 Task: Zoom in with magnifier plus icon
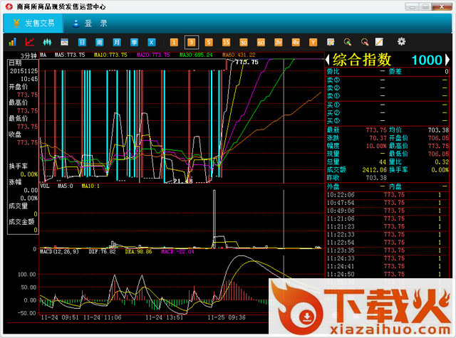click(348, 42)
